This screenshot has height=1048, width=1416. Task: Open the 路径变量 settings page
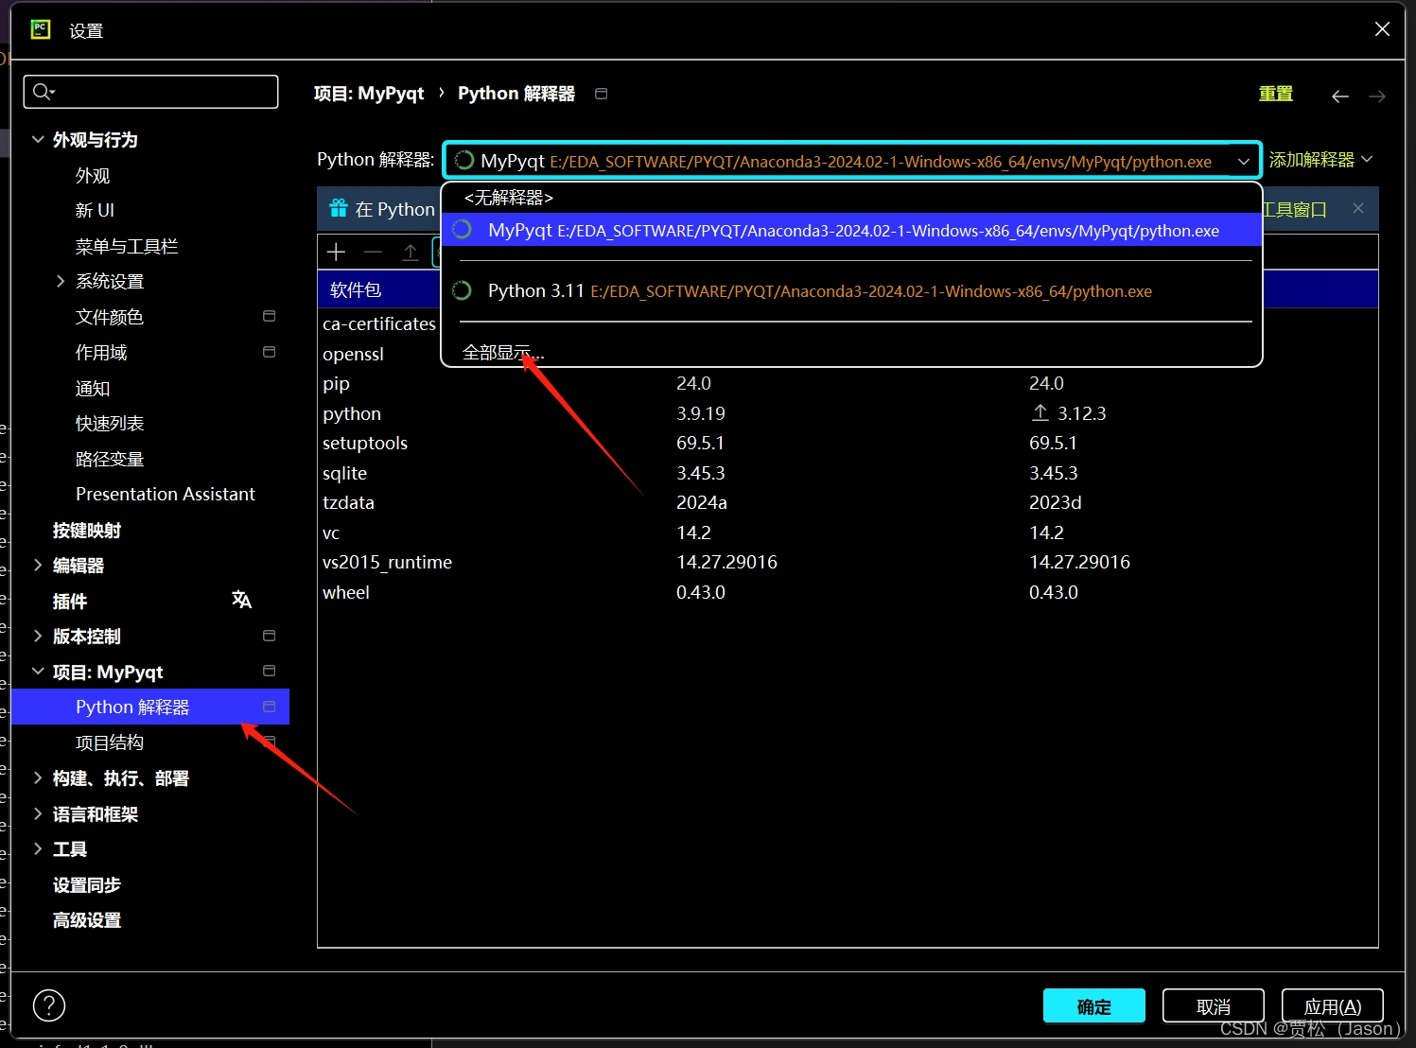[110, 459]
